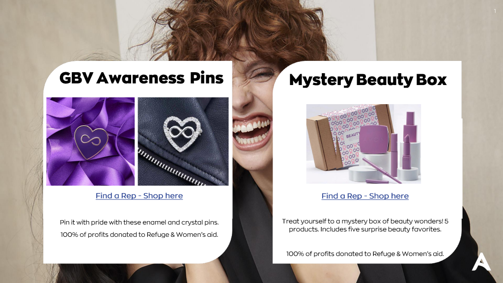Select the profits donated line in the Beauty Box card
This screenshot has height=283, width=503.
pyautogui.click(x=365, y=254)
